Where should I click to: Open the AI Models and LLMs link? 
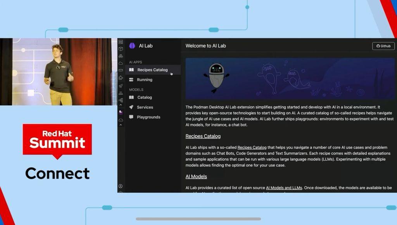coord(284,188)
